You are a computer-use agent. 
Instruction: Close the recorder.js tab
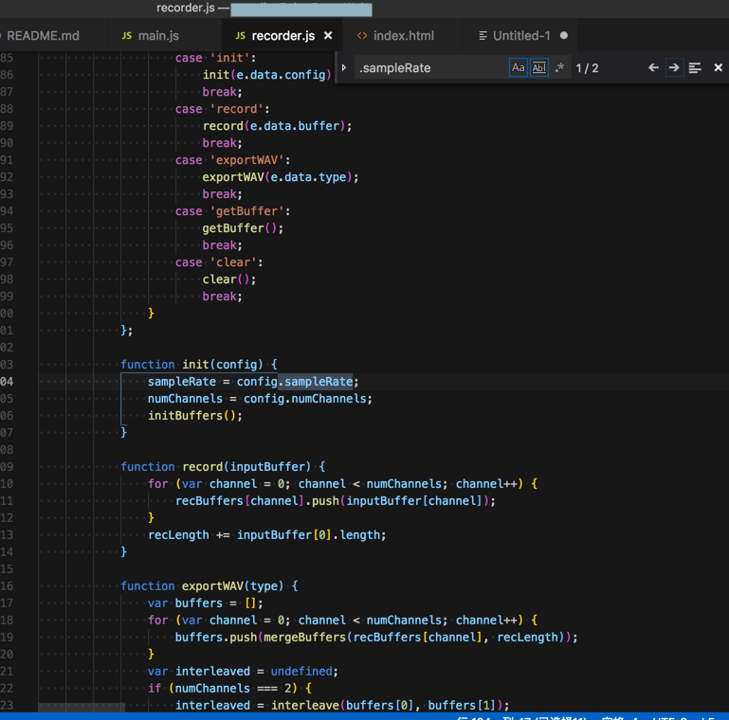coord(328,36)
